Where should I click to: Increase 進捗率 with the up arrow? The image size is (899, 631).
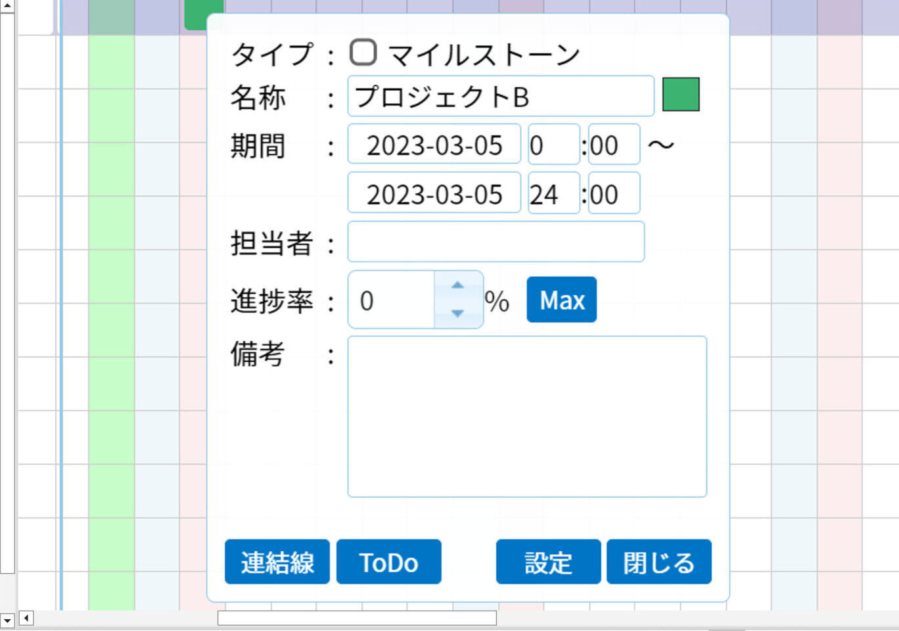coord(458,286)
